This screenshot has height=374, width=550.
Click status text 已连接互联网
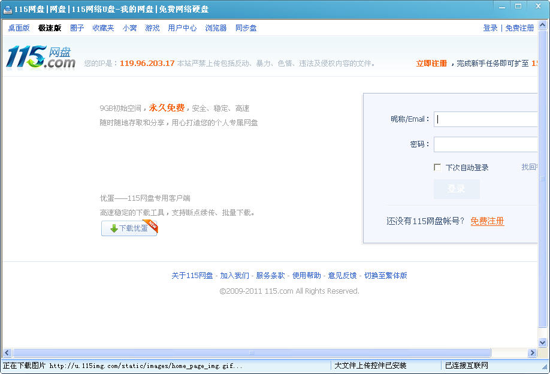[467, 366]
